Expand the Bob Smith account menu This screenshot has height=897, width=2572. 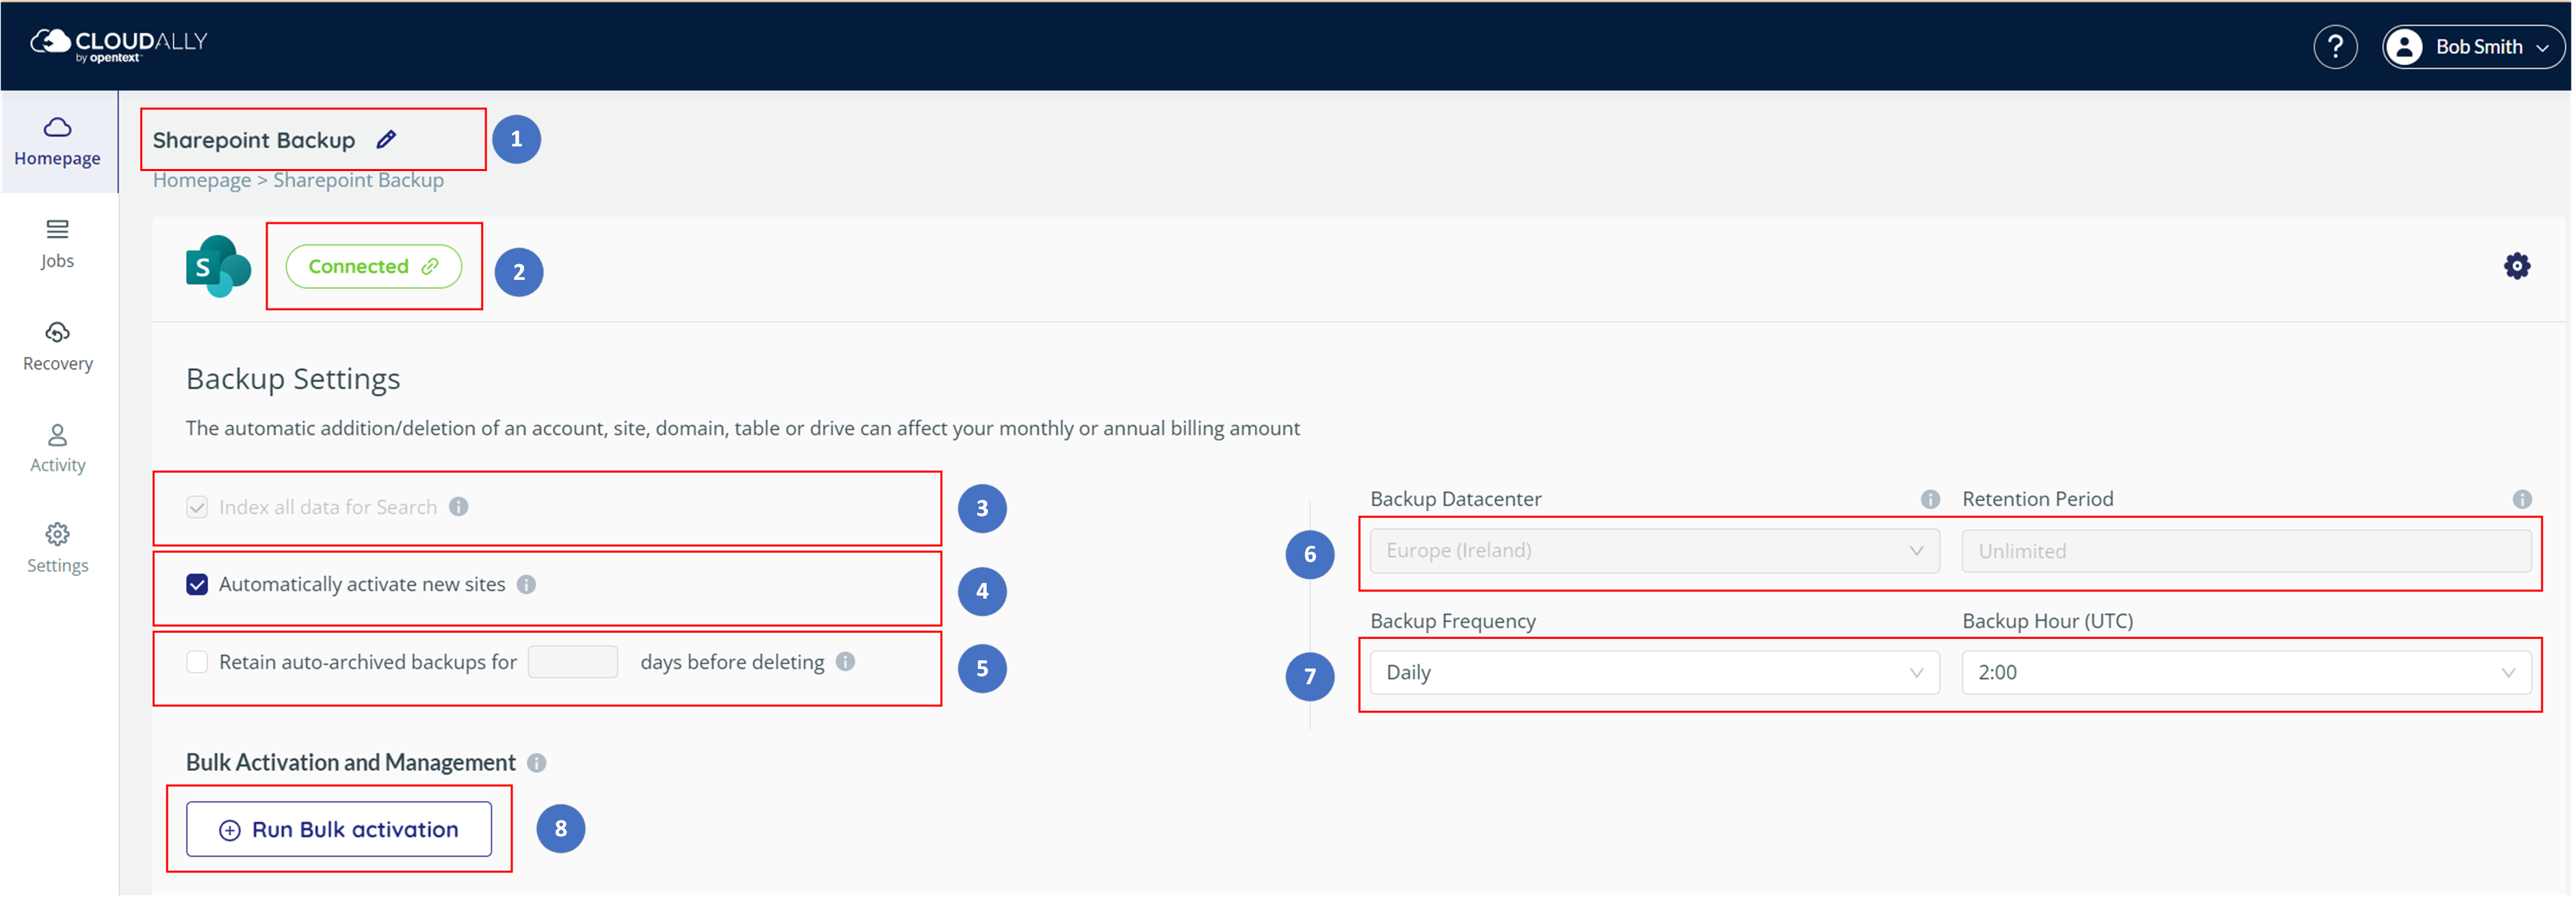2473,47
